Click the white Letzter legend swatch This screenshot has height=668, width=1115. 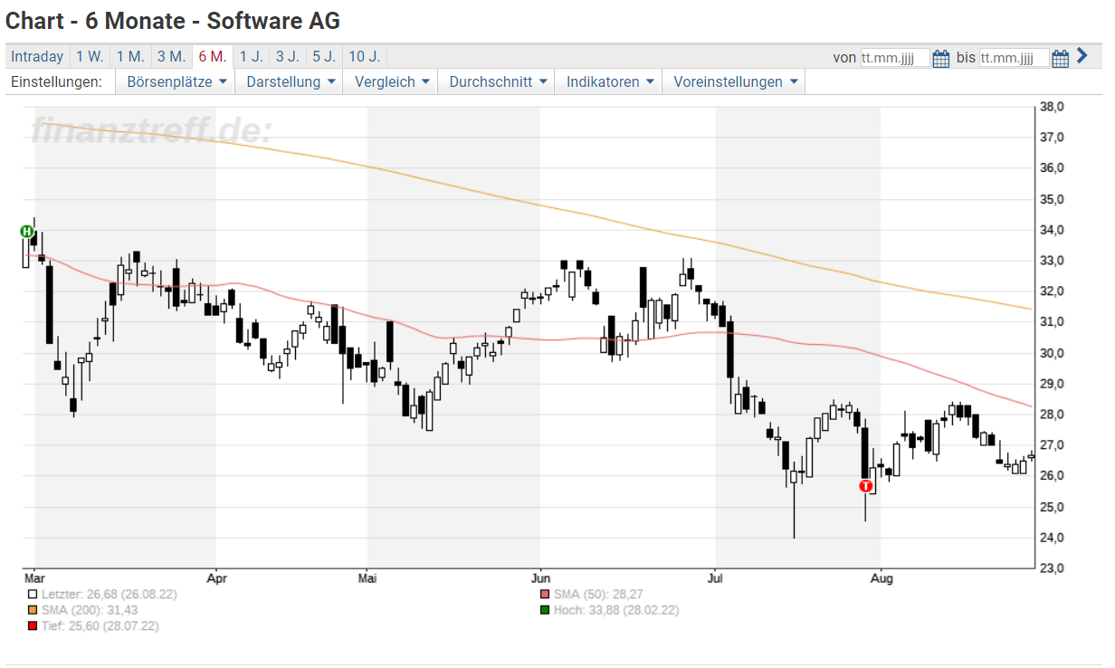tap(33, 595)
